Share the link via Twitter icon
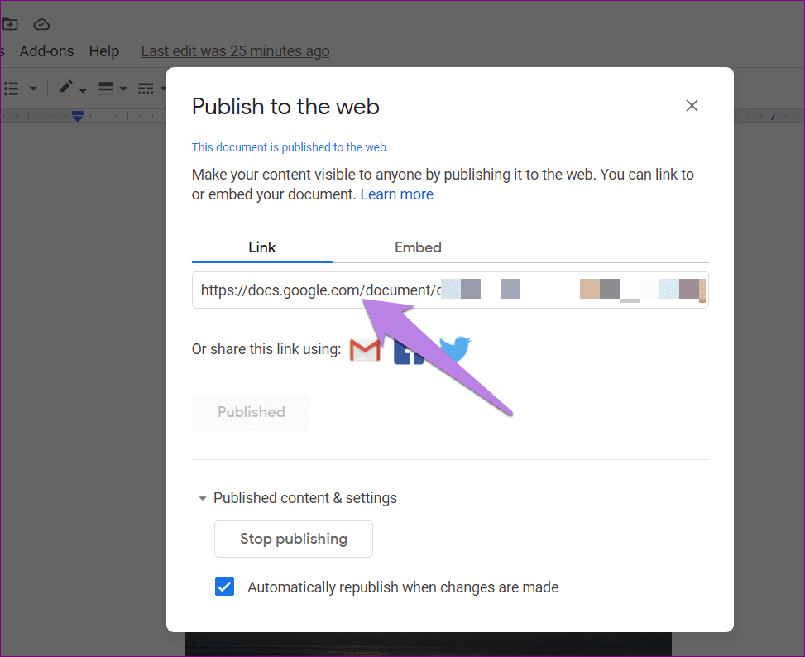This screenshot has width=805, height=657. click(x=456, y=348)
